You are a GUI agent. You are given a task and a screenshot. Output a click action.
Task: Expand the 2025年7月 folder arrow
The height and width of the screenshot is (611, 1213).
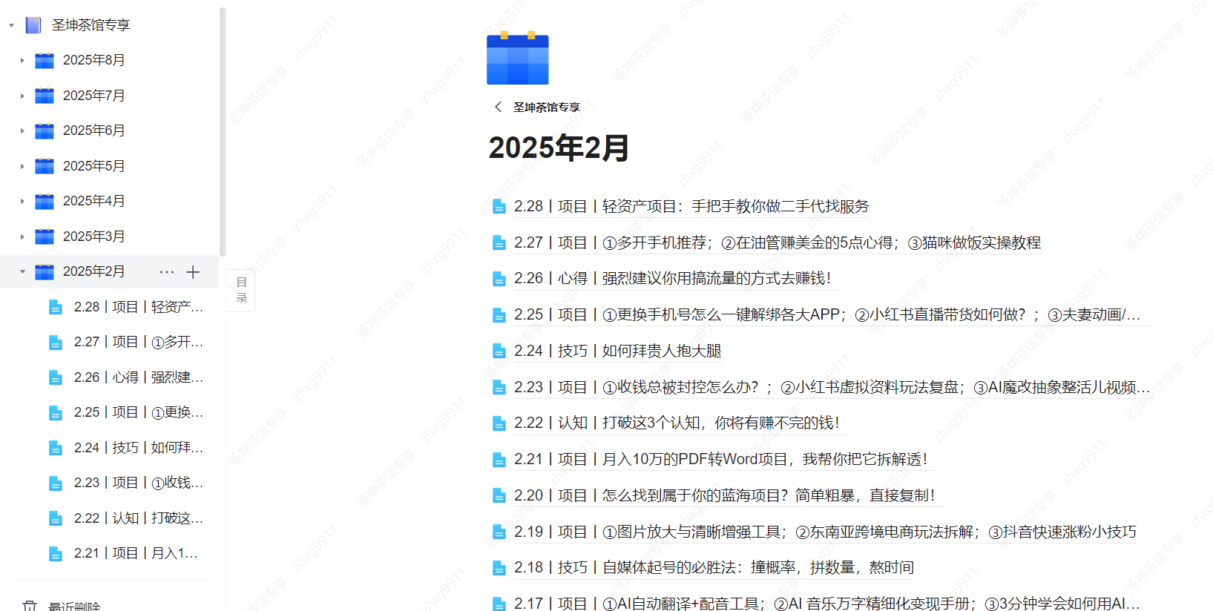tap(22, 96)
